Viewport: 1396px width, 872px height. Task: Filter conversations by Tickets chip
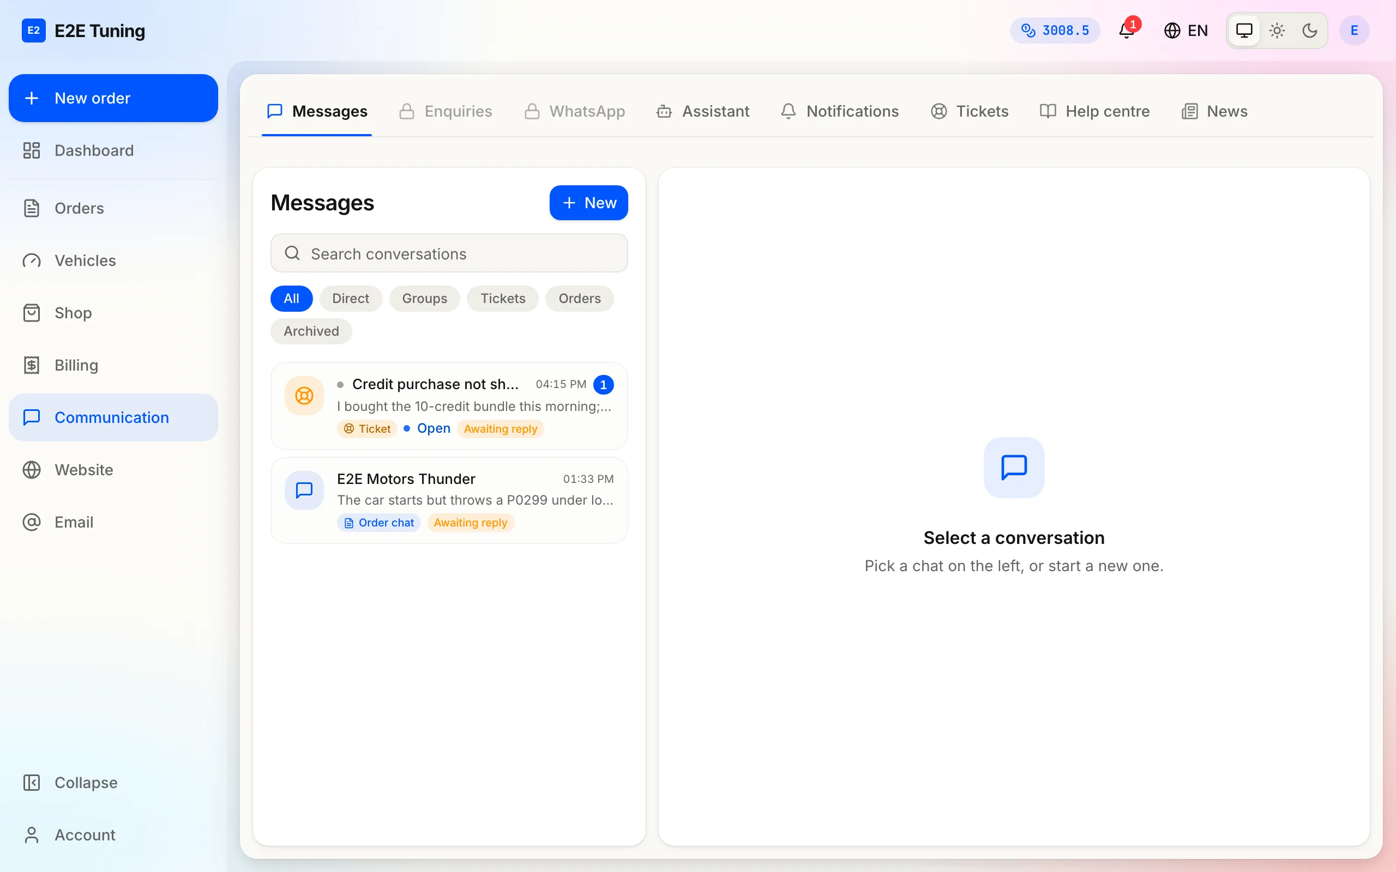pos(502,299)
